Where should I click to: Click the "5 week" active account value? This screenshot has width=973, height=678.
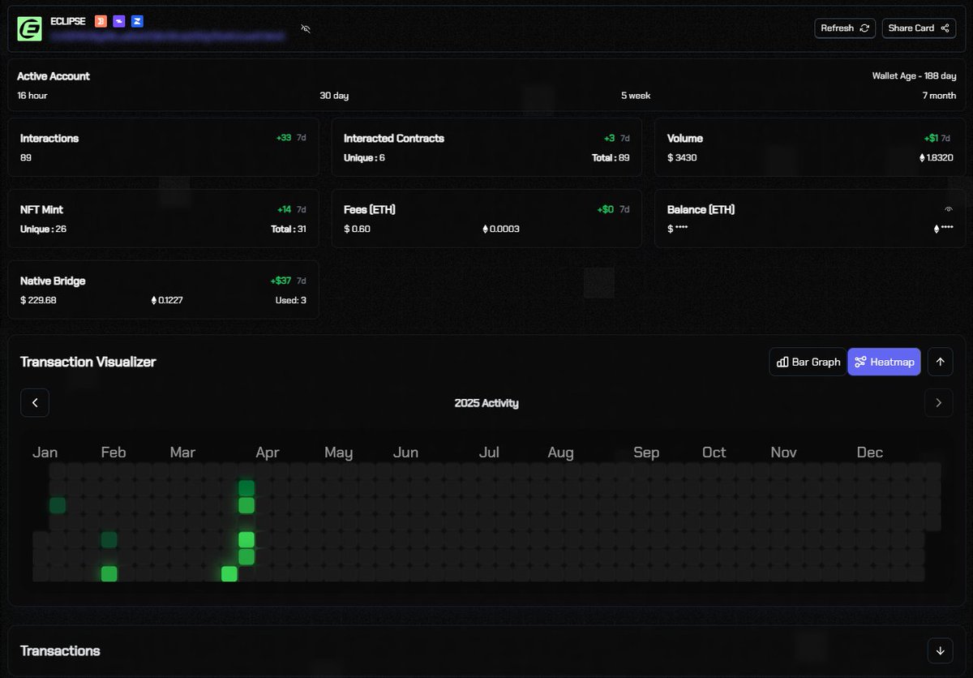click(x=636, y=96)
